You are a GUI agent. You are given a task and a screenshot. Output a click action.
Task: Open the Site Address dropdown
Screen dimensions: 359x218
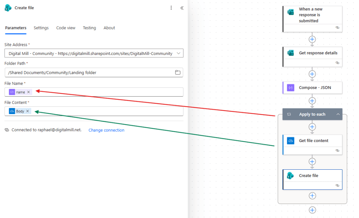[177, 53]
